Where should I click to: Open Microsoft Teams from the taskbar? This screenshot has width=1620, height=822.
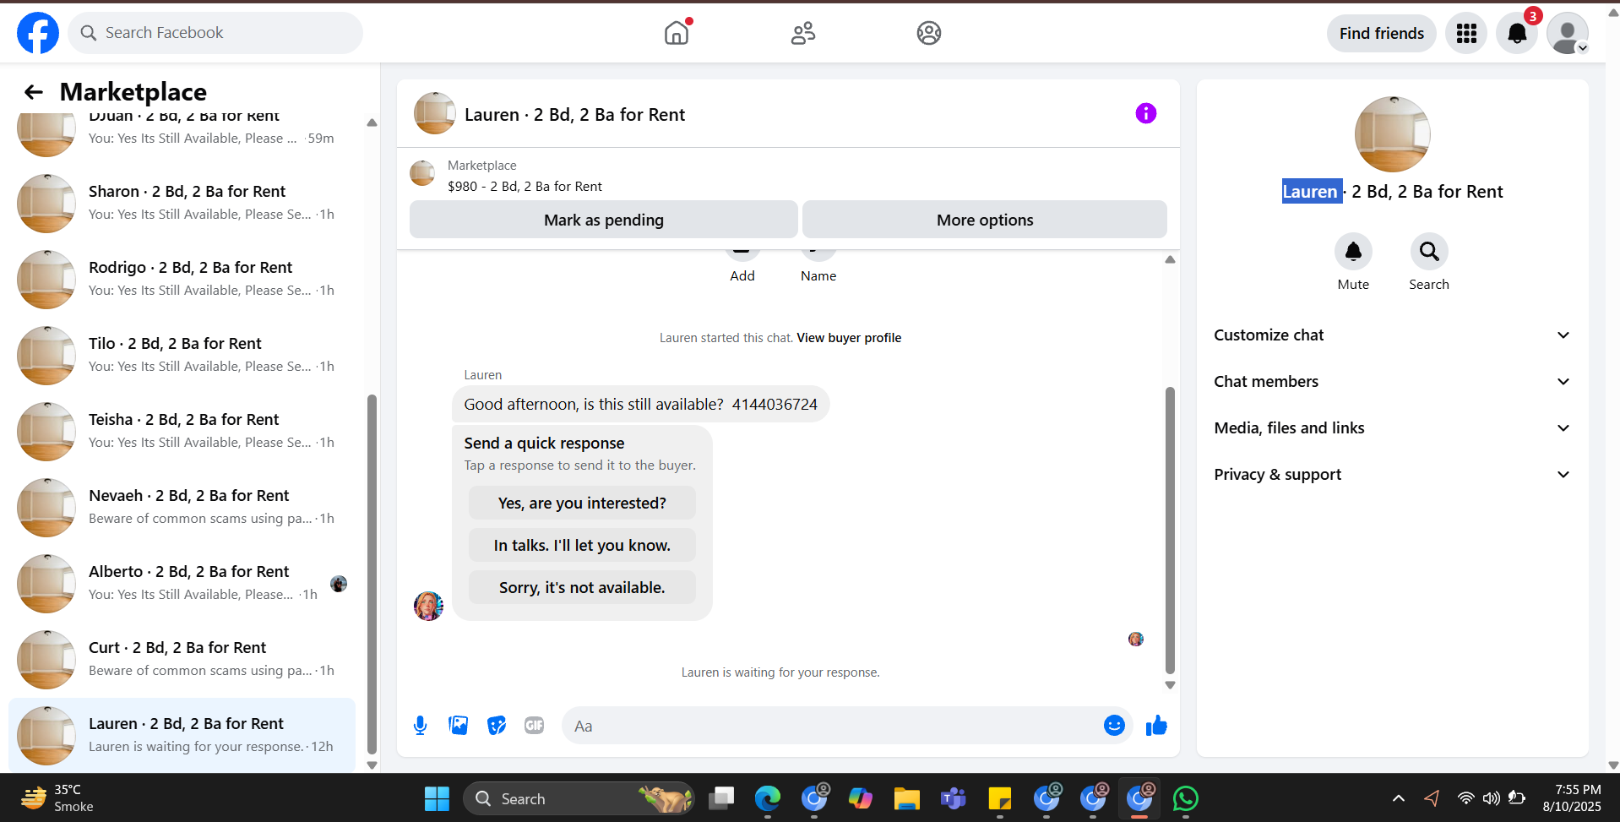[954, 798]
